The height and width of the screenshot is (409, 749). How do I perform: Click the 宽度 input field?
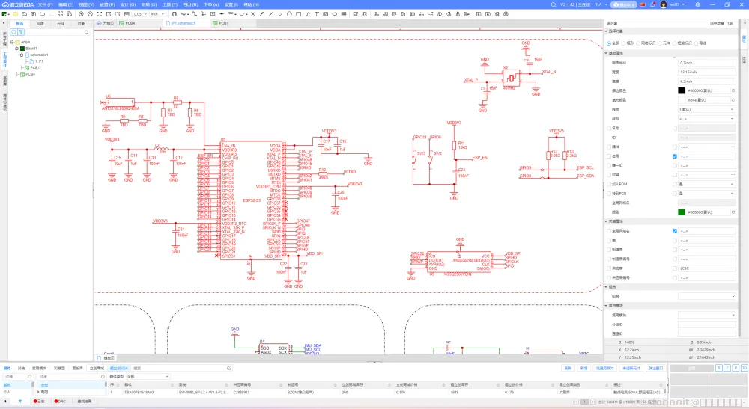[x=706, y=72]
